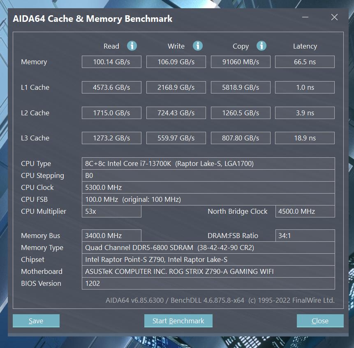Select the Memory Copy 91060 MB/s value

coord(241,62)
